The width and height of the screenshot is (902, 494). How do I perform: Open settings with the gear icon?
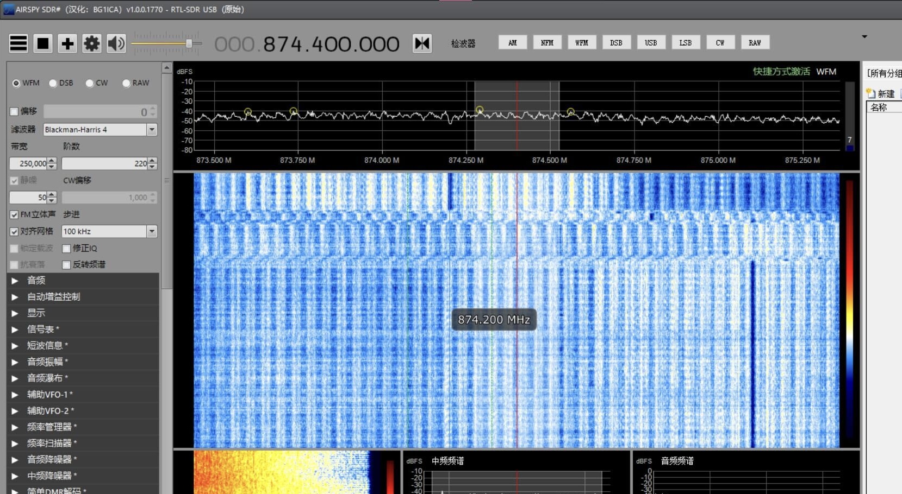(91, 43)
